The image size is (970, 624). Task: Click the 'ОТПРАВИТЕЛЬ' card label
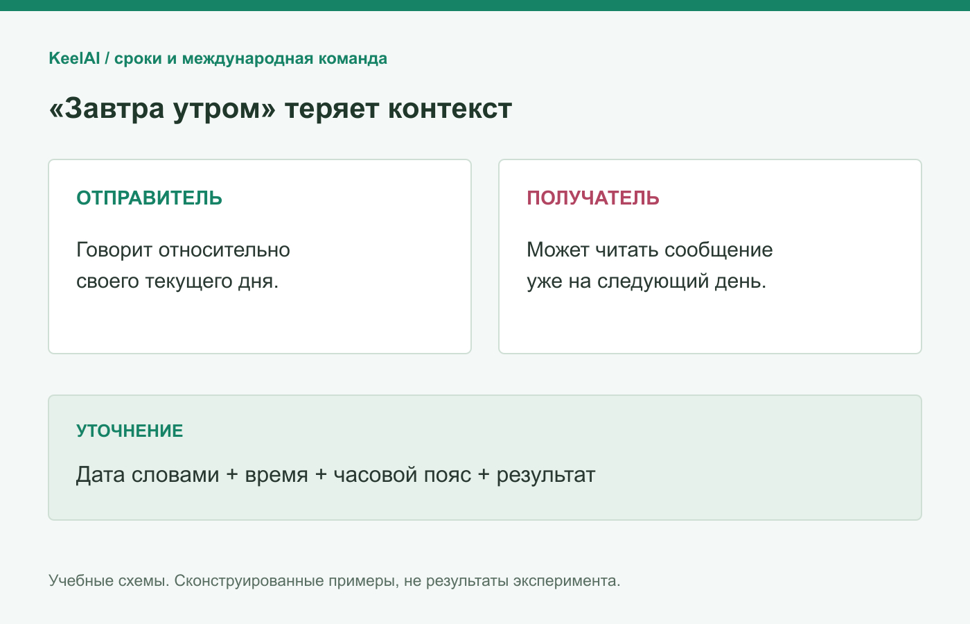click(149, 198)
